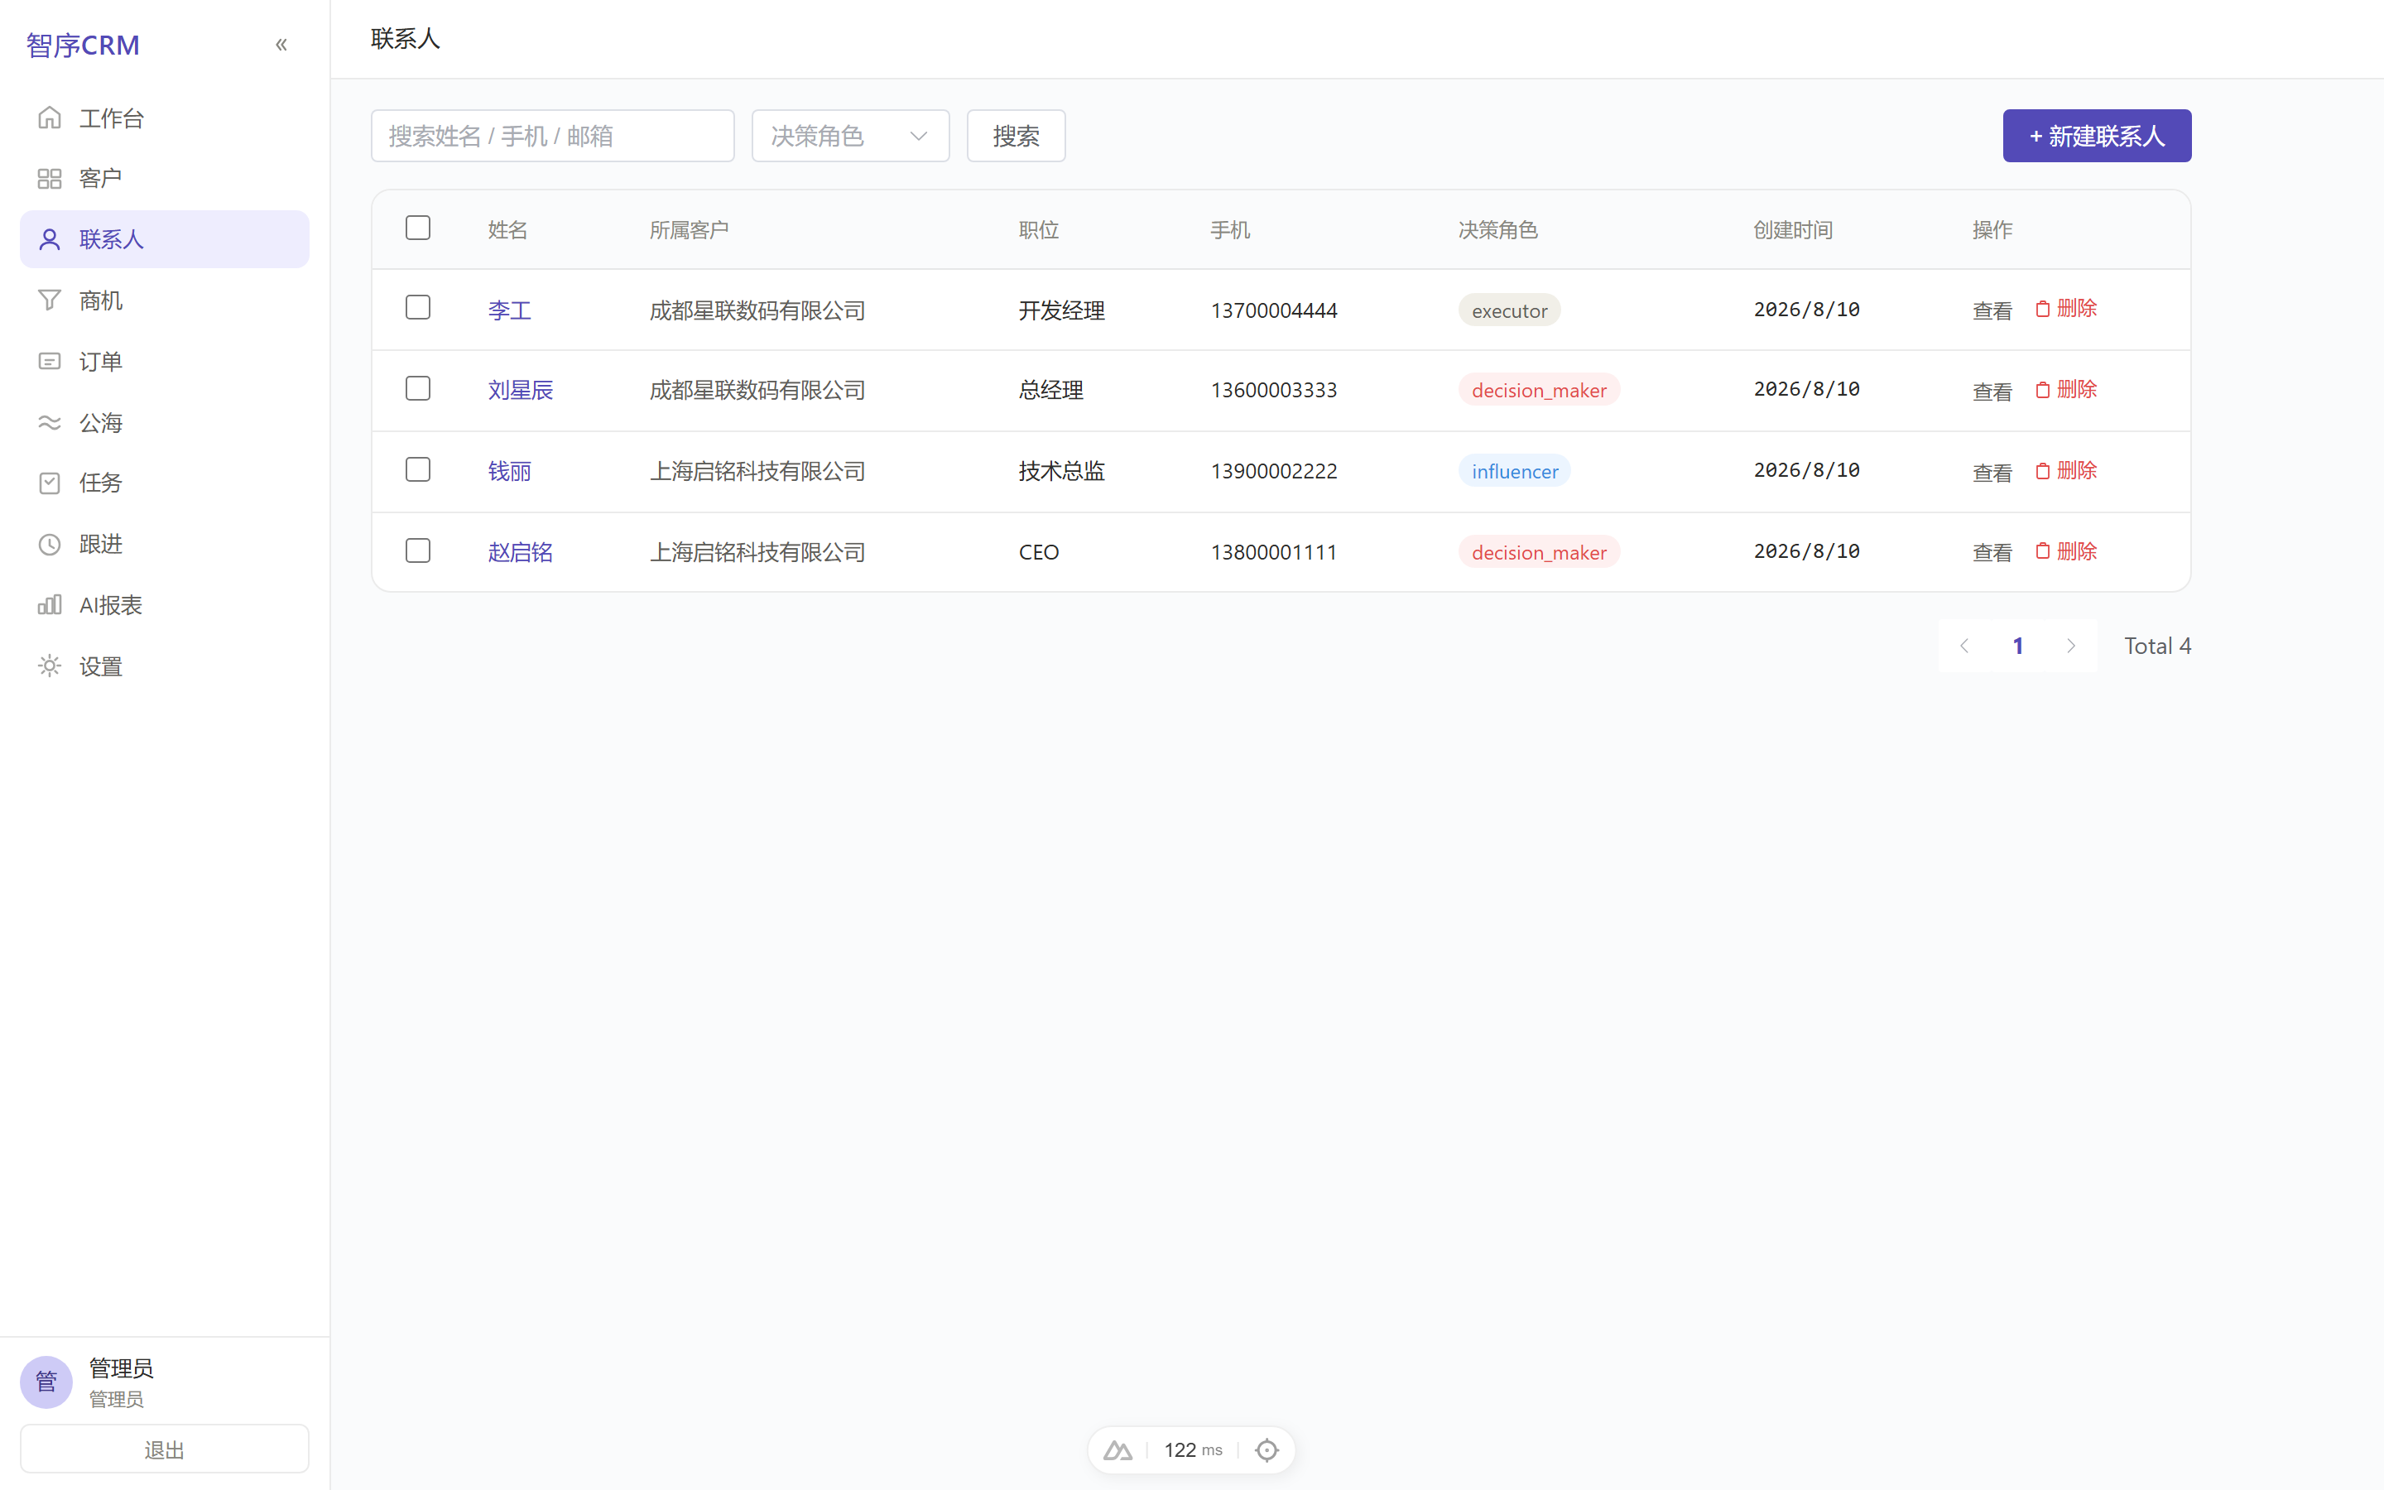
Task: Open AI报表 in the sidebar
Action: pyautogui.click(x=165, y=604)
